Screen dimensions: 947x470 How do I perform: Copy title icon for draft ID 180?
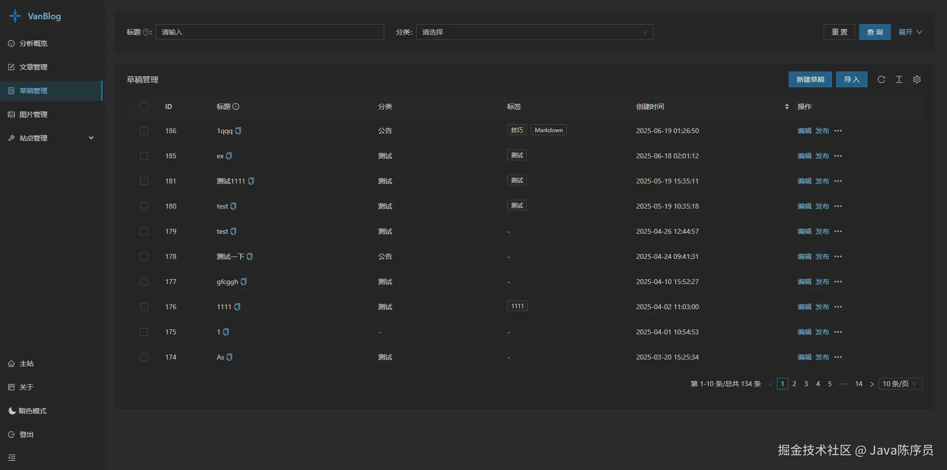pos(233,206)
